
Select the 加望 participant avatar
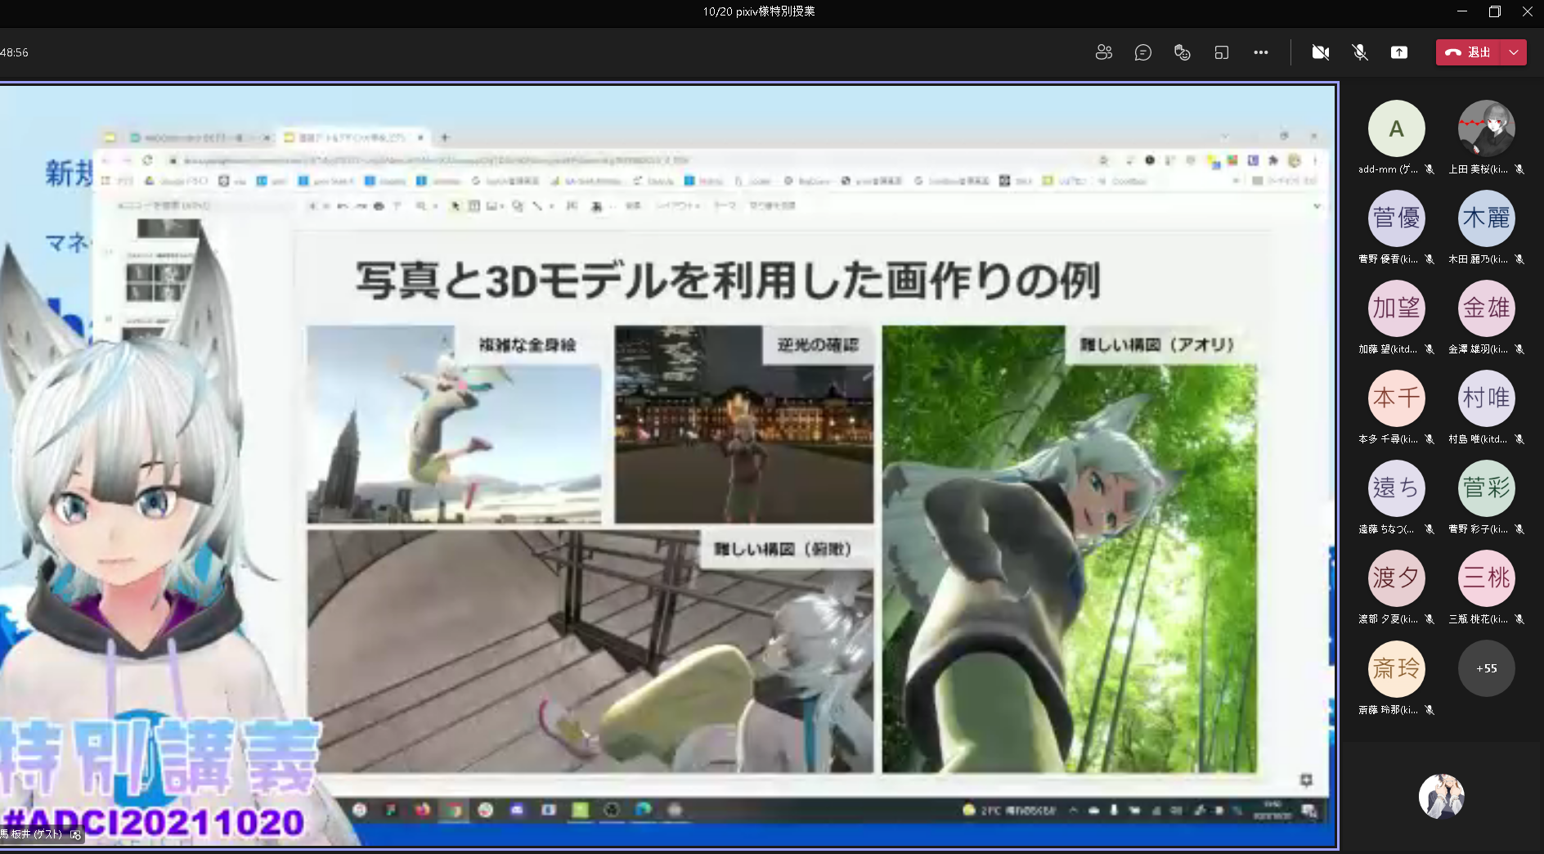click(1396, 308)
